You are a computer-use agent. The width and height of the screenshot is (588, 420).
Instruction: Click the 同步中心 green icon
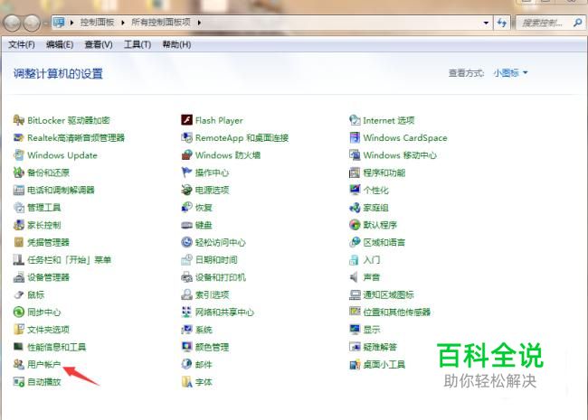coord(18,313)
